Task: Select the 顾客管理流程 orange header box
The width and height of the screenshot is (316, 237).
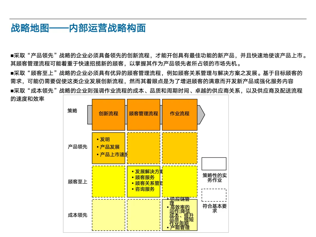Action: click(143, 115)
